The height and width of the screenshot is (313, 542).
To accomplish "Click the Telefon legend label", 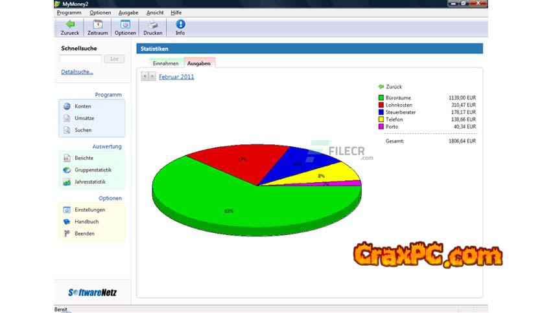I will [x=394, y=120].
